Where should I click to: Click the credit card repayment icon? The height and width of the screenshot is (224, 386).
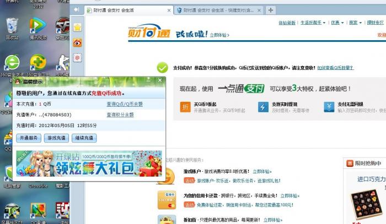167,200
